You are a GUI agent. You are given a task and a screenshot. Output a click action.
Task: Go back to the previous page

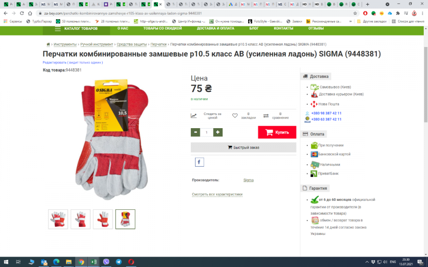(x=6, y=13)
